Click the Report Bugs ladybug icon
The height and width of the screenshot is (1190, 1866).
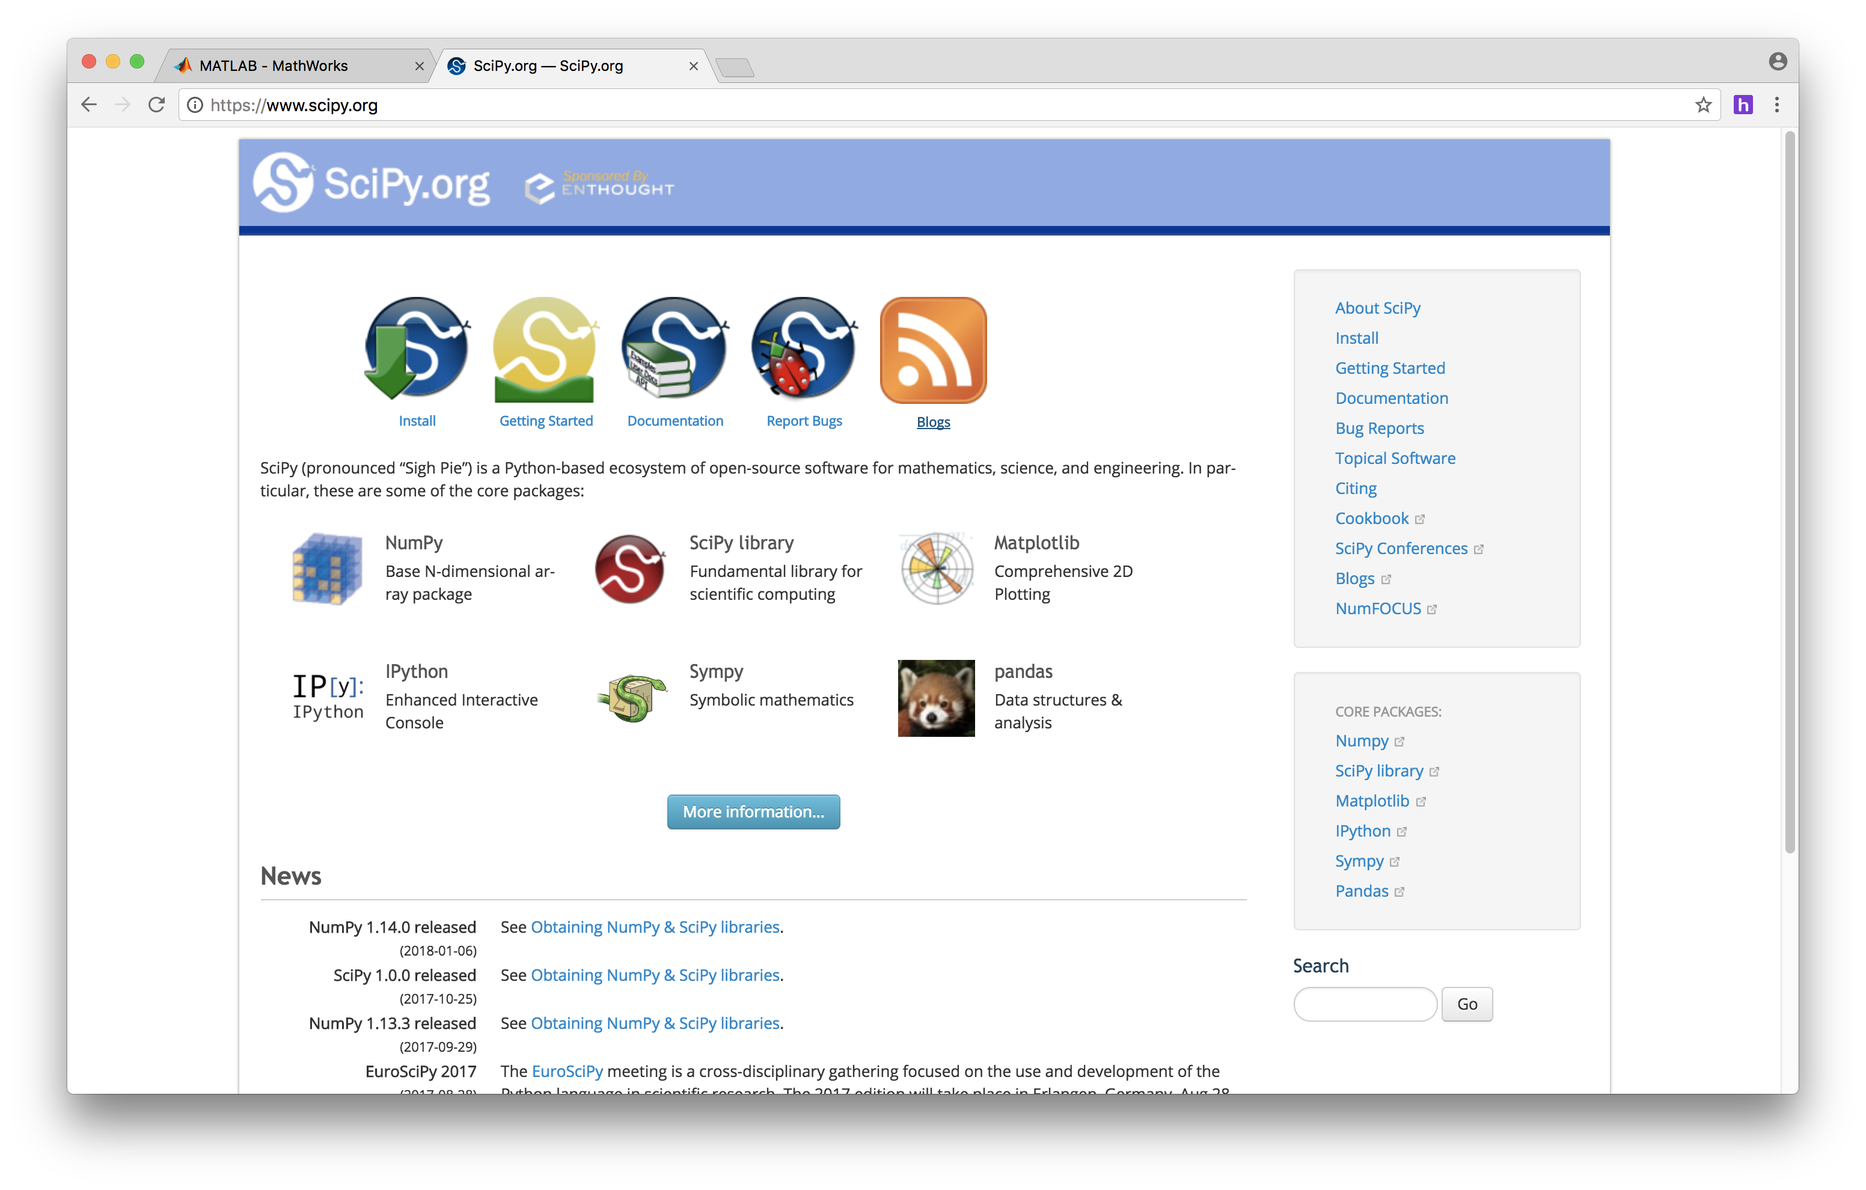click(x=804, y=349)
